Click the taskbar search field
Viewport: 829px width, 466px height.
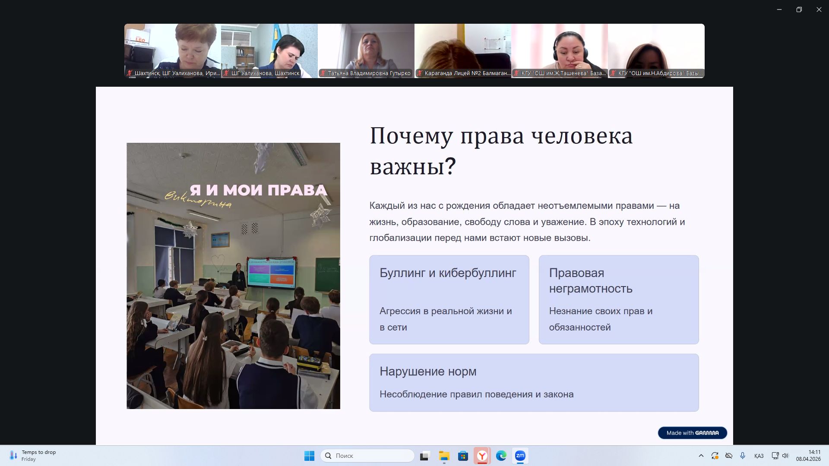point(367,456)
